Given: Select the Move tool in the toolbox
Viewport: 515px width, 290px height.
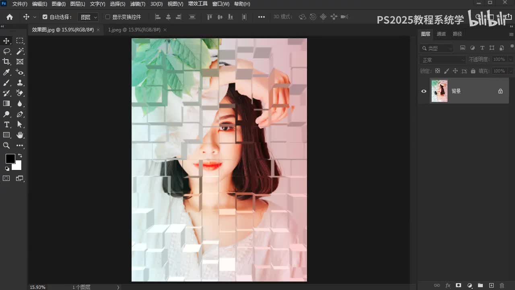Looking at the screenshot, I should (x=6, y=41).
